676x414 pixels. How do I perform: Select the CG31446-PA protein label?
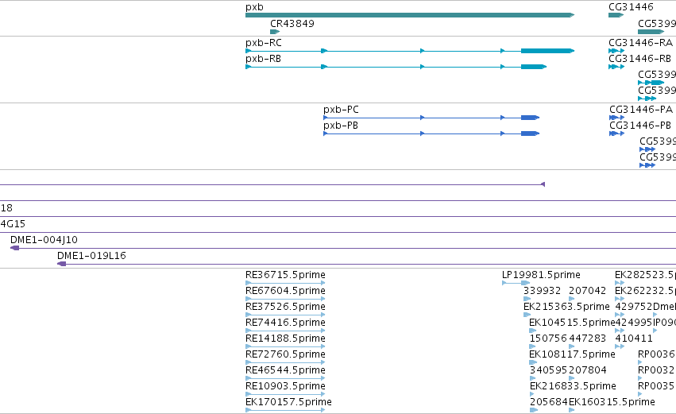click(641, 110)
